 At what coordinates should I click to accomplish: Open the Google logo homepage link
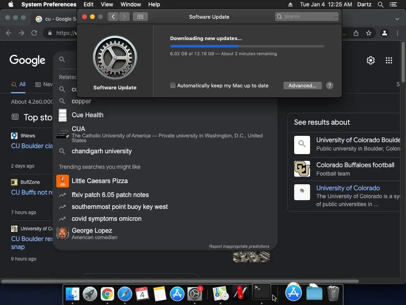27,60
